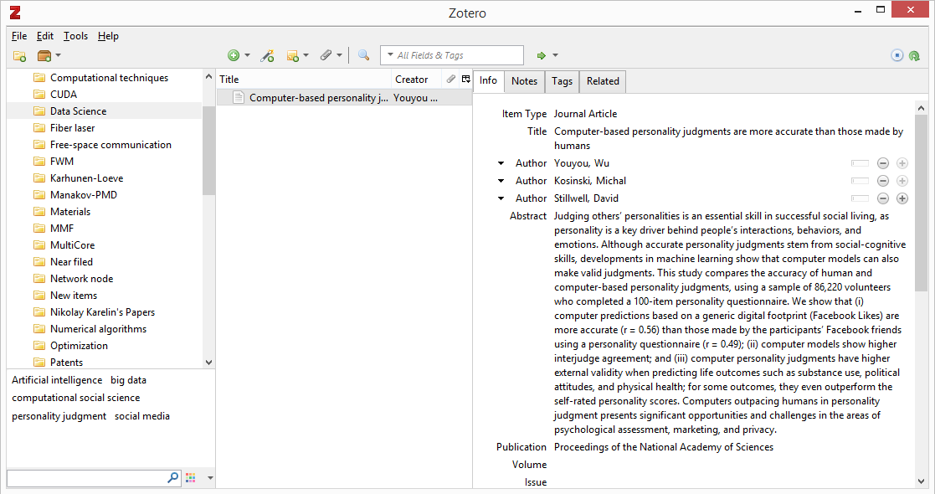
Task: Click collections pane scrollbar up arrow
Action: pos(208,76)
